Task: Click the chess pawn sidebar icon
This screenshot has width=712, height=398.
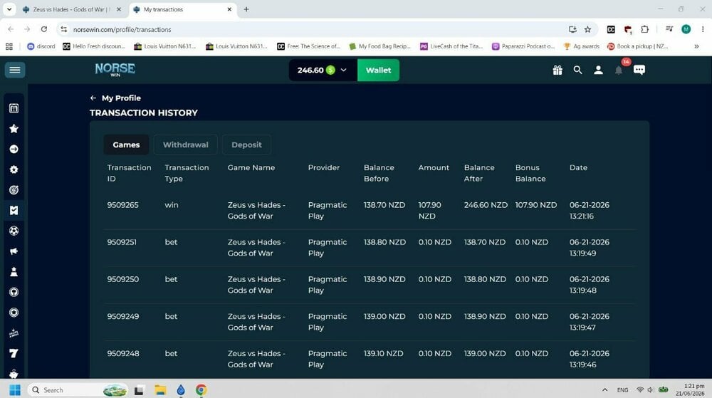Action: coord(14,271)
